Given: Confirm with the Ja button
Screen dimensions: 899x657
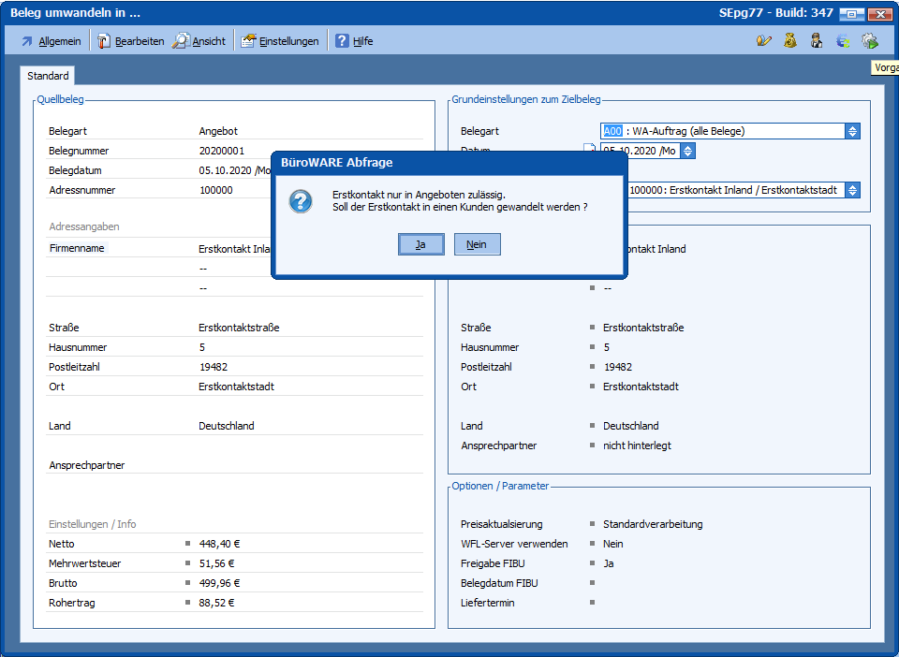Looking at the screenshot, I should (420, 244).
